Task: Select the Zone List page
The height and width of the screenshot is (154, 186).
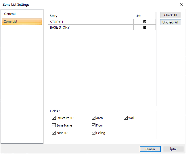Action: (x=22, y=21)
